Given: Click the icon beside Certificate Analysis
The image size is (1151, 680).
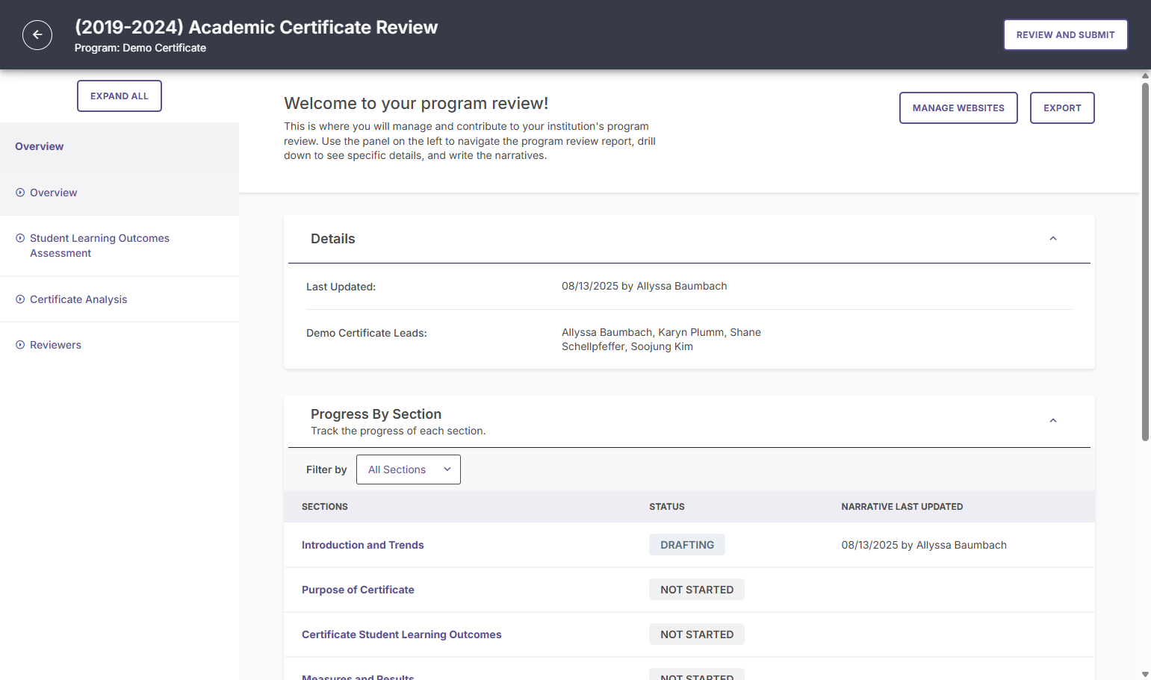Looking at the screenshot, I should [20, 299].
